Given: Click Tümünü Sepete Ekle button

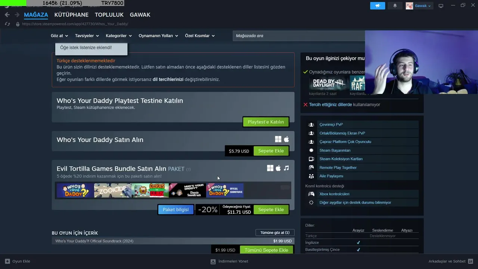Looking at the screenshot, I should coord(266,250).
